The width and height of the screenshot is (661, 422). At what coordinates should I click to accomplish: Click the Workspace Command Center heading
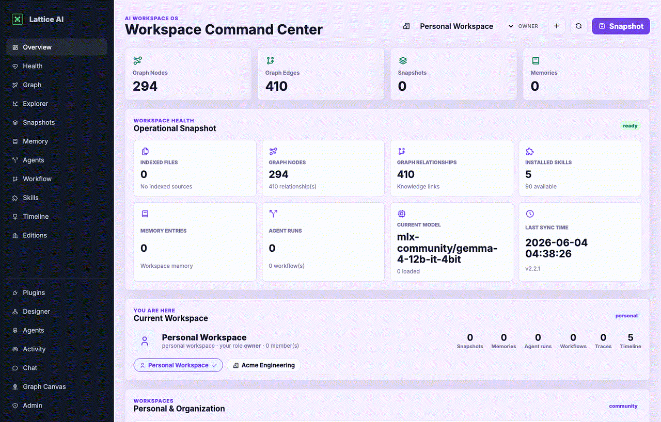224,29
